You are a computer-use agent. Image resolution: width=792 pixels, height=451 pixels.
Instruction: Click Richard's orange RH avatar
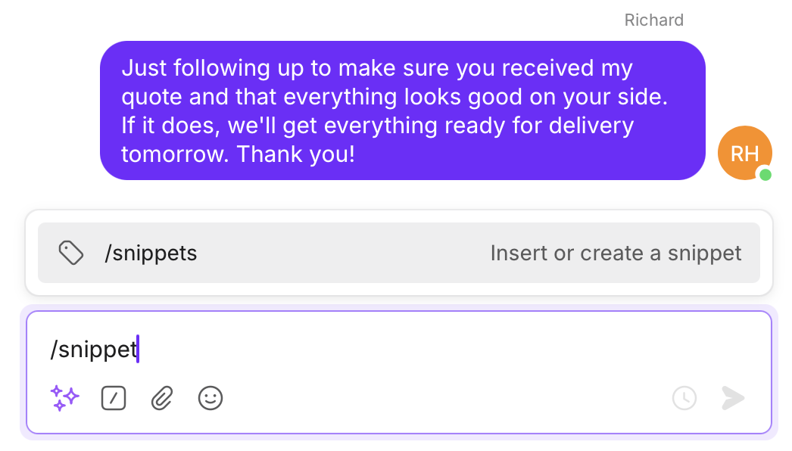pos(745,153)
